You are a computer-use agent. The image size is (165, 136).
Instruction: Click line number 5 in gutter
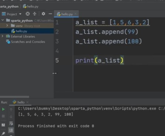57,60
